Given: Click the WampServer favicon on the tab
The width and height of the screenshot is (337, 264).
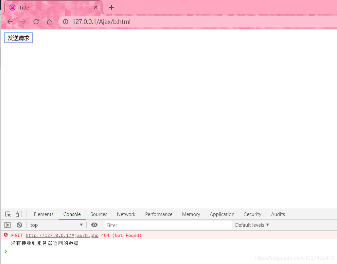Looking at the screenshot, I should [12, 8].
